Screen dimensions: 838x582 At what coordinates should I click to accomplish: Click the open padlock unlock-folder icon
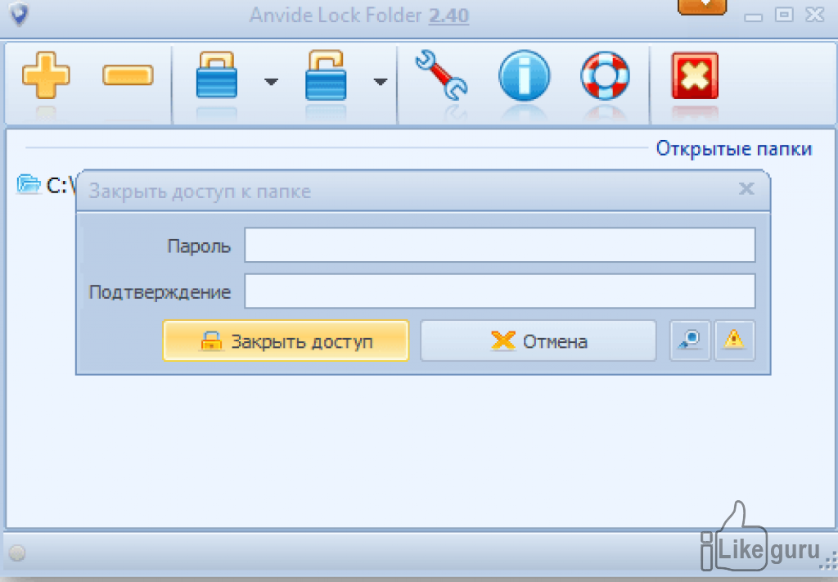click(327, 76)
